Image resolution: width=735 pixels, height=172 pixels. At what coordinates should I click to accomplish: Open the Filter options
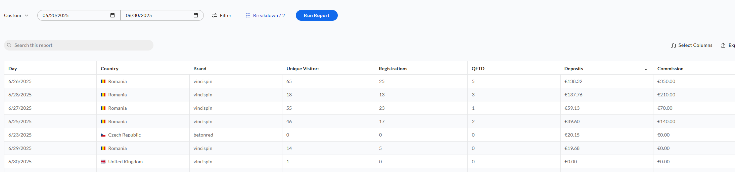coord(222,15)
